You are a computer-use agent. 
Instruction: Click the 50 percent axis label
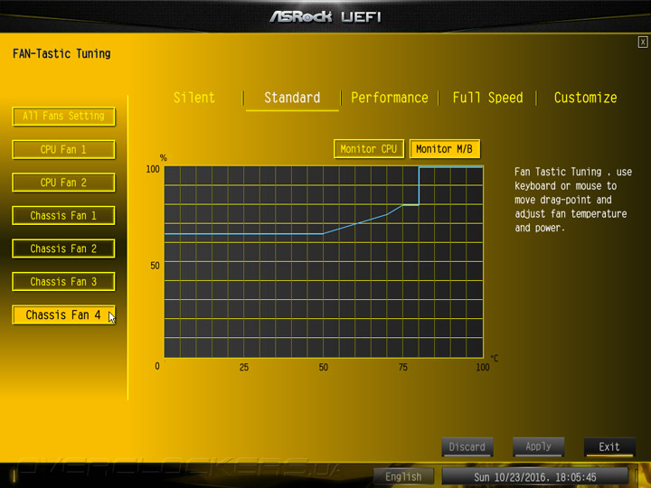pyautogui.click(x=155, y=266)
